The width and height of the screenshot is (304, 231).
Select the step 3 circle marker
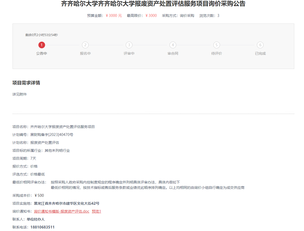tap(129, 45)
